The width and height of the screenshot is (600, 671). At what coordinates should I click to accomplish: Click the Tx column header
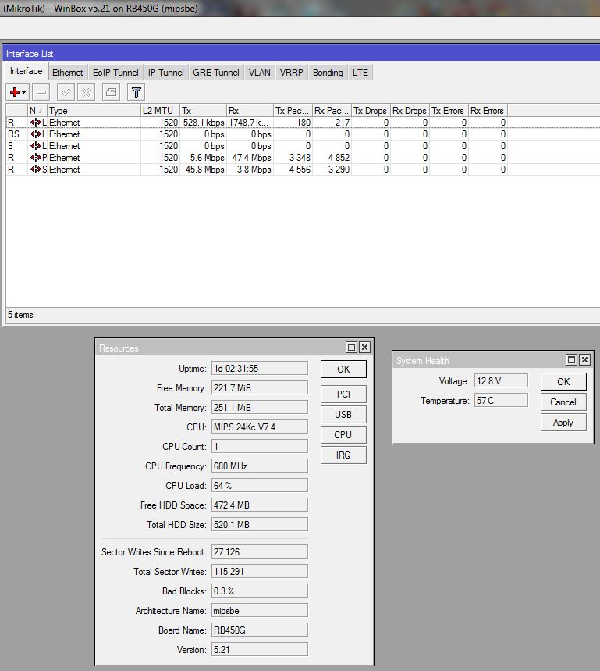click(203, 111)
